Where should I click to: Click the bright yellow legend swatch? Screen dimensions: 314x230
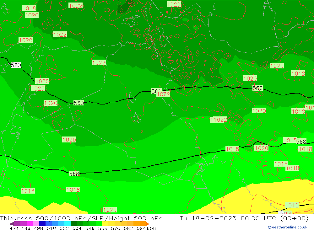105,224
